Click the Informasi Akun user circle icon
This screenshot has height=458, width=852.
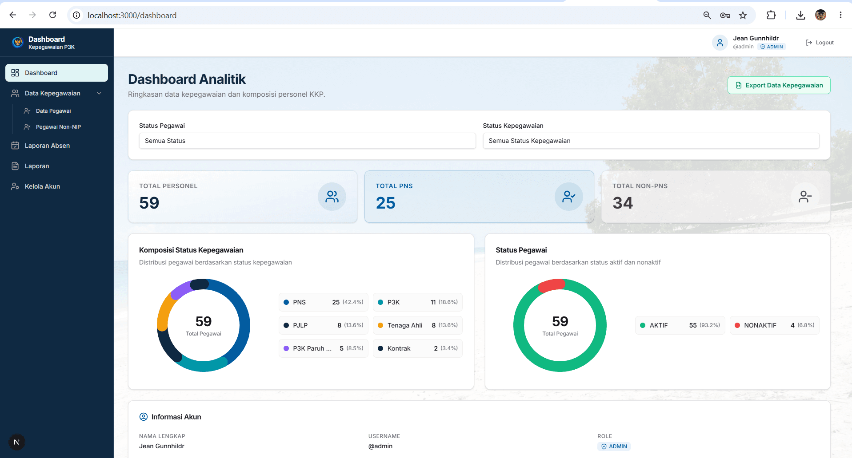pyautogui.click(x=144, y=417)
